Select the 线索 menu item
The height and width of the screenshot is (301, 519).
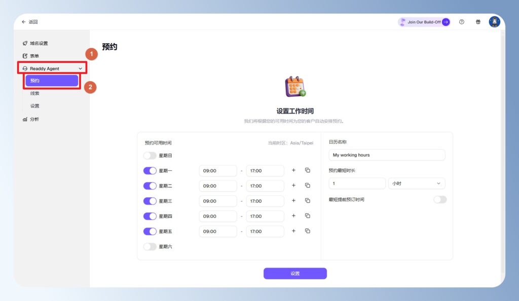click(35, 93)
